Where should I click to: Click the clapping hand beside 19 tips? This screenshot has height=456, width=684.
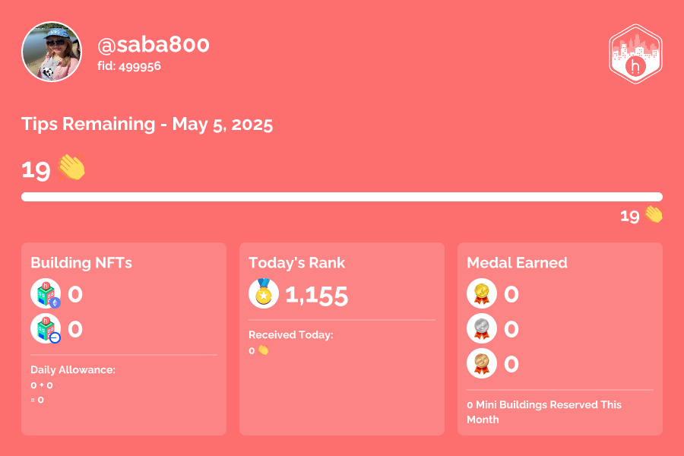[71, 167]
